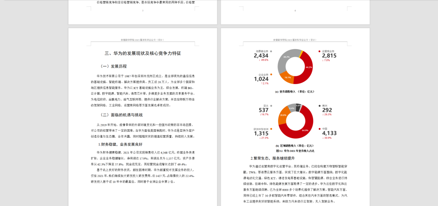Click the right page header text
Viewport: 438px width, 206px height.
(295, 40)
